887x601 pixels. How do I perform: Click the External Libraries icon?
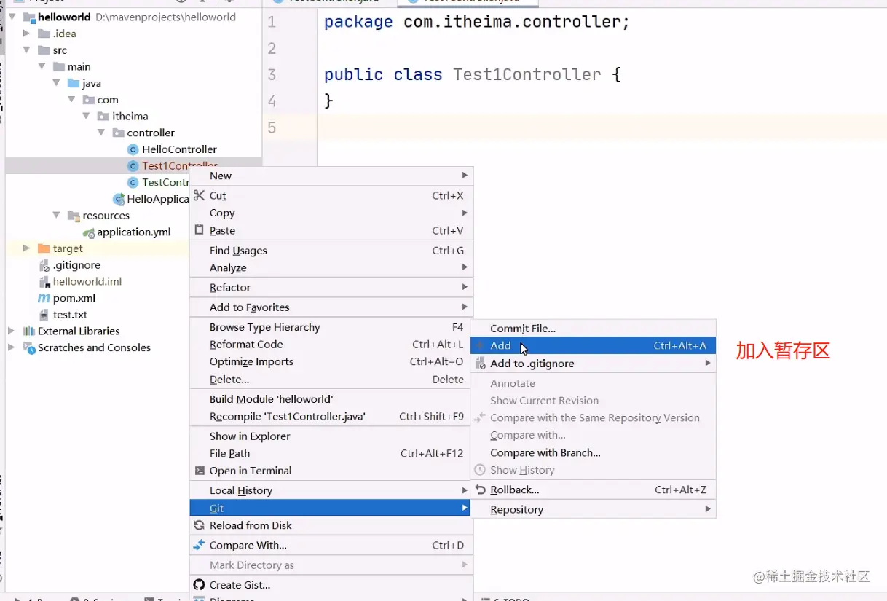pyautogui.click(x=29, y=331)
